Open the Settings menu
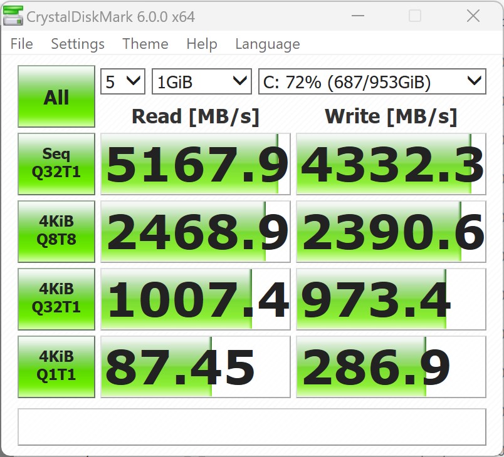 [x=78, y=44]
